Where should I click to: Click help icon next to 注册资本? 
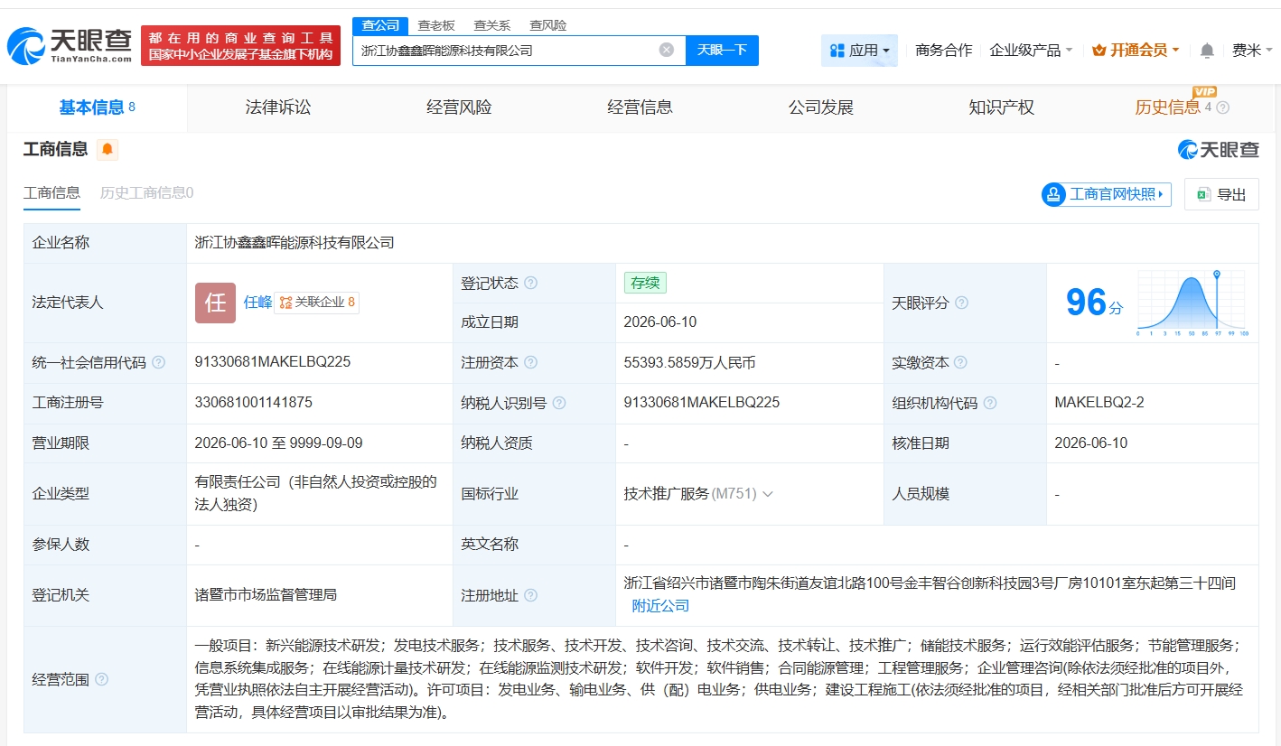(x=530, y=362)
